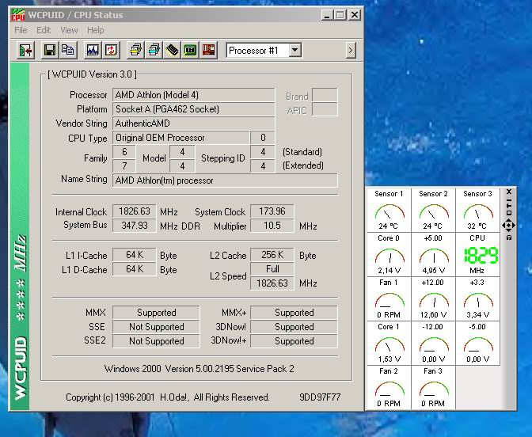The width and height of the screenshot is (532, 437).
Task: Click the empty APIC field
Action: pos(325,109)
